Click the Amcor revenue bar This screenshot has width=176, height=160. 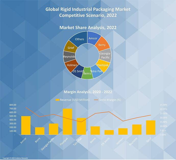coord(26,125)
